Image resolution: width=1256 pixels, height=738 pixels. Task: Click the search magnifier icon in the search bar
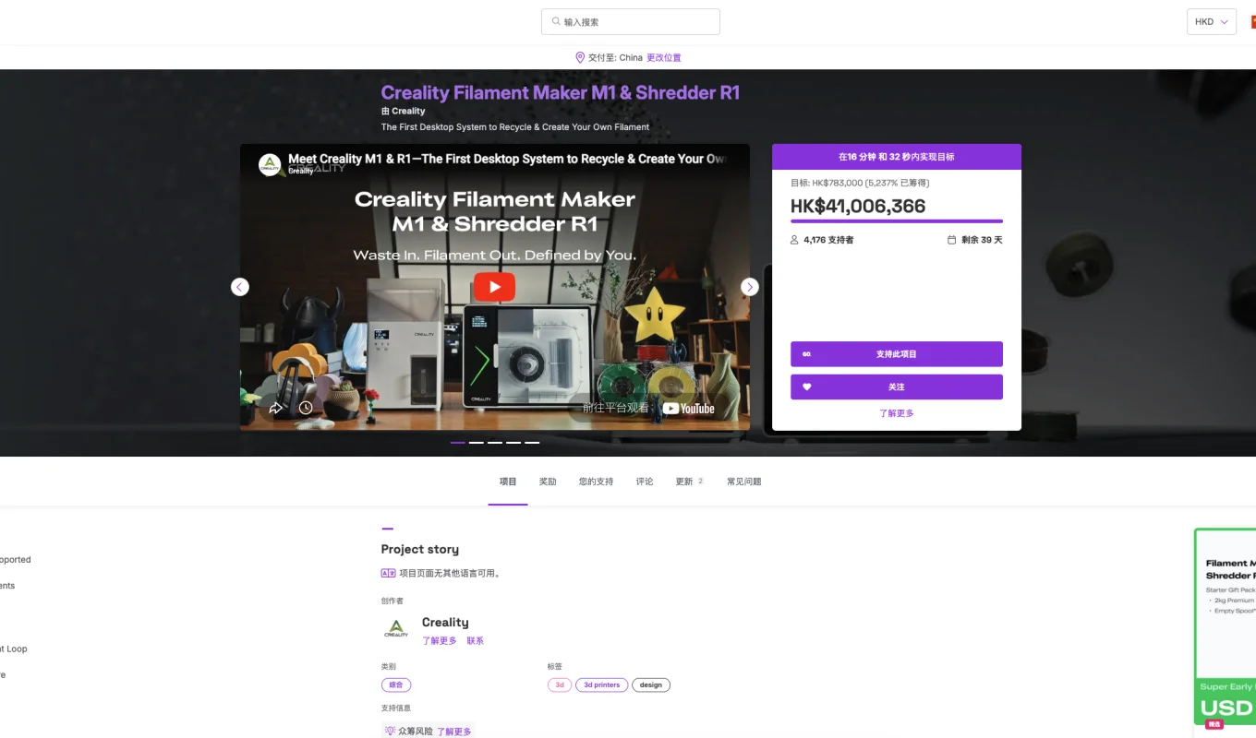click(554, 21)
